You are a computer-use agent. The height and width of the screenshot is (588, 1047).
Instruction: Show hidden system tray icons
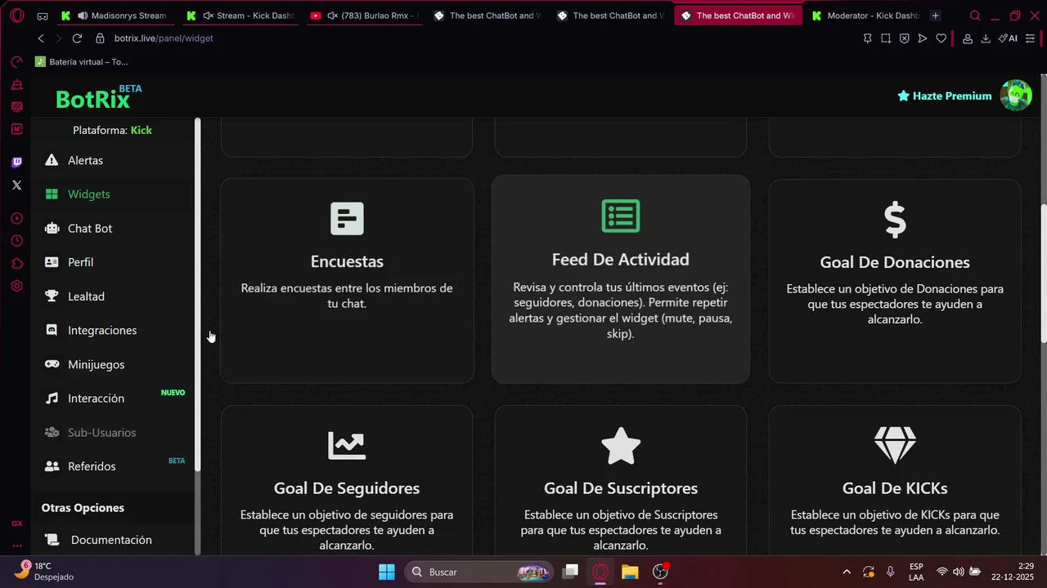(x=847, y=572)
